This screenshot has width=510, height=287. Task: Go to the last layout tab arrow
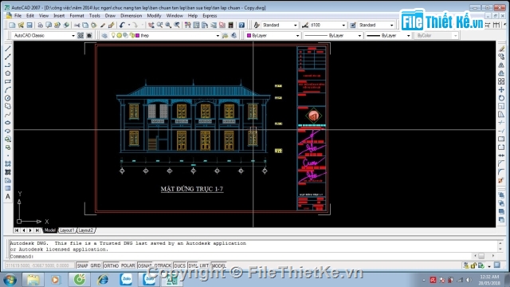click(x=37, y=230)
